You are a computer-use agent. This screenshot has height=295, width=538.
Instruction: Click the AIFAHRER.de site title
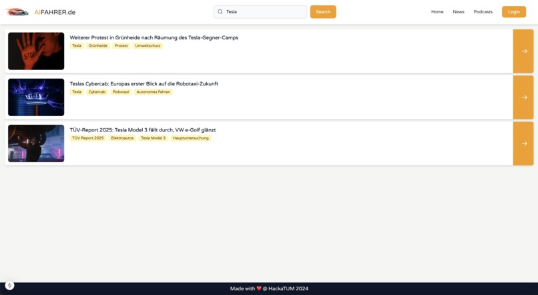click(55, 13)
